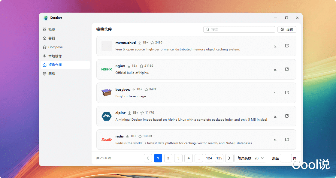Click the memcached placeholder thumbnail
The height and width of the screenshot is (178, 336).
coord(107,46)
